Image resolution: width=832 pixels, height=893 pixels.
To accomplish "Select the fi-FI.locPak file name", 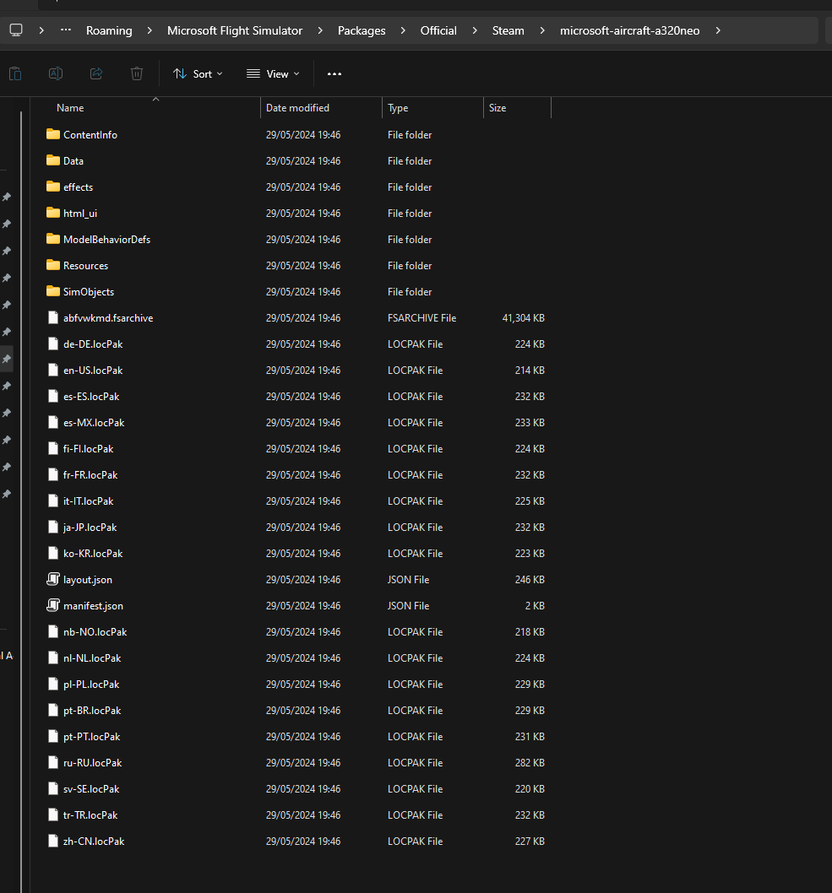I will pos(89,449).
